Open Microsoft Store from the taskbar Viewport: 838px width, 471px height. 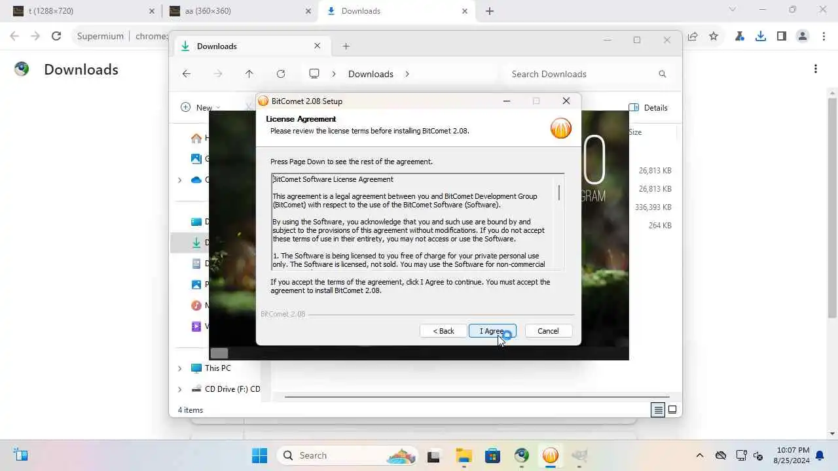coord(492,455)
